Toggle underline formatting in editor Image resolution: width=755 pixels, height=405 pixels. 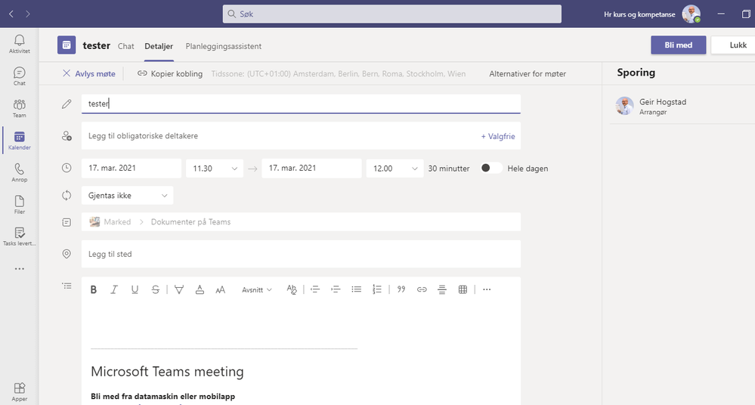pyautogui.click(x=135, y=289)
